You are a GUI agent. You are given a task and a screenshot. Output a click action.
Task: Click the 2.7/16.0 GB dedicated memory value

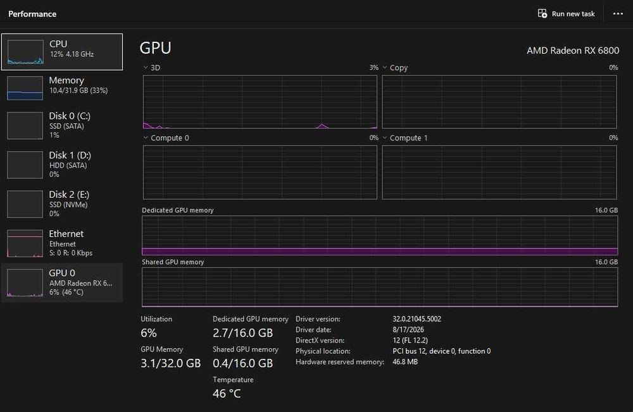[242, 333]
